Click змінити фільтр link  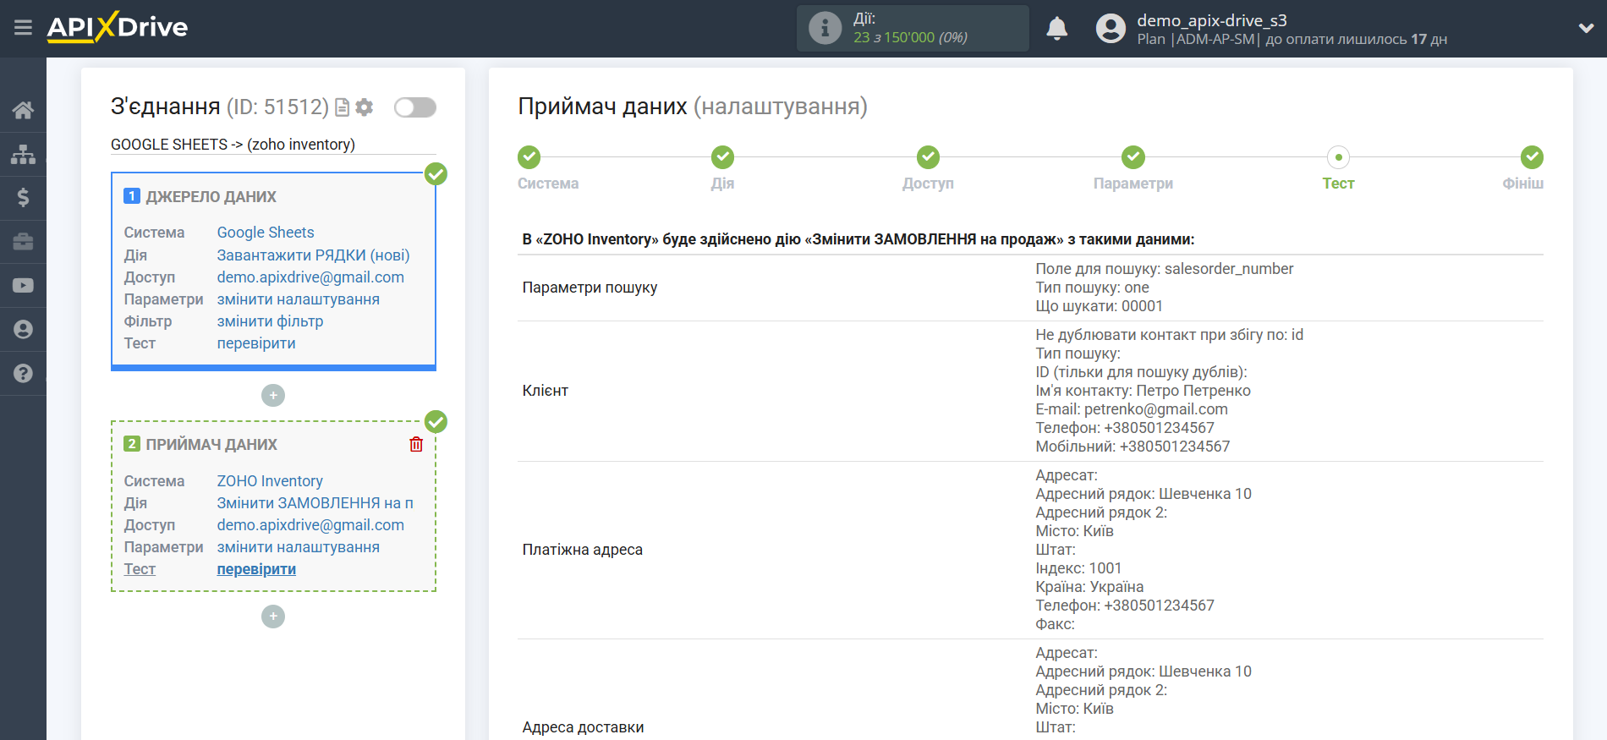(x=271, y=321)
